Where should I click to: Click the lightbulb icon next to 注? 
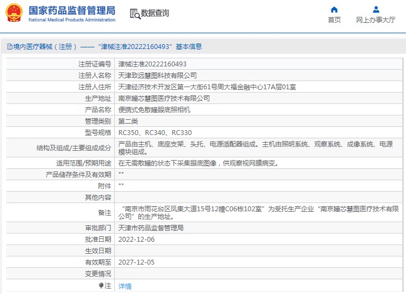point(101,285)
